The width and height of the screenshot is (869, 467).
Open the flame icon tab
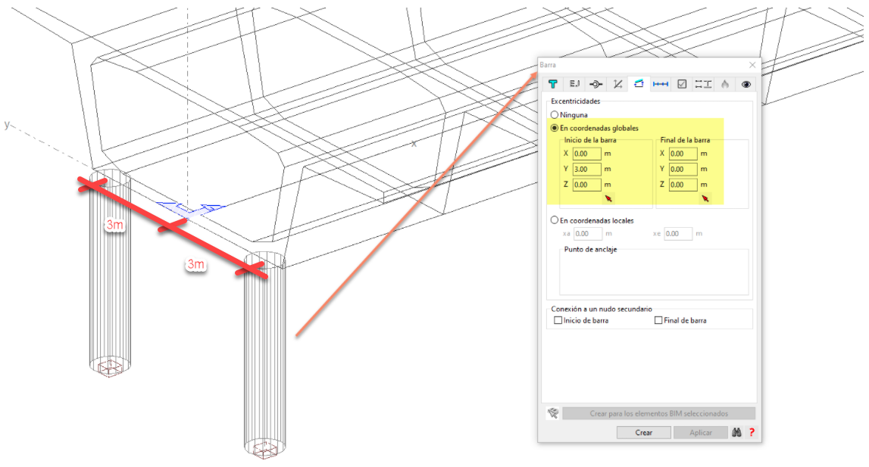point(725,84)
